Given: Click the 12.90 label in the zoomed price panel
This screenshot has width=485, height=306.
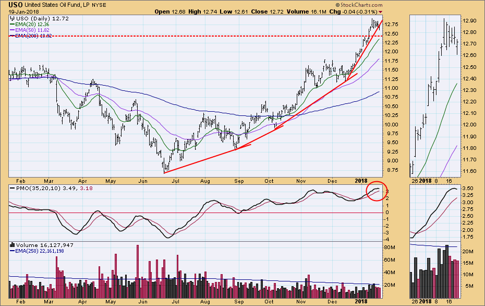Looking at the screenshot, I should pyautogui.click(x=469, y=21).
